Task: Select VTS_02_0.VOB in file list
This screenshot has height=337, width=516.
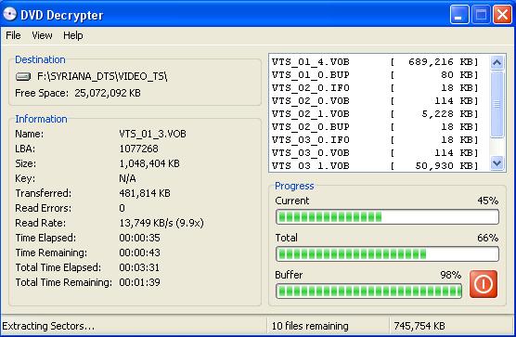Action: [375, 101]
